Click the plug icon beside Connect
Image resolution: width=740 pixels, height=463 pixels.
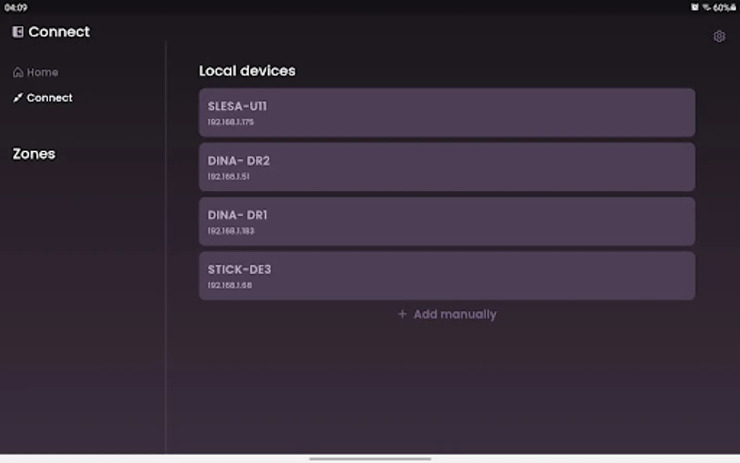[17, 97]
